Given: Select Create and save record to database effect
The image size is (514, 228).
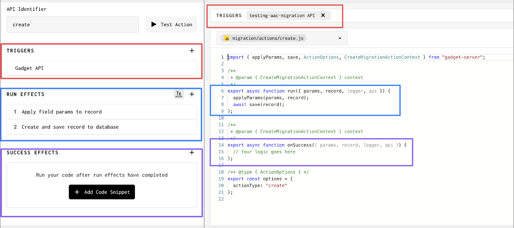Looking at the screenshot, I should tap(102, 127).
